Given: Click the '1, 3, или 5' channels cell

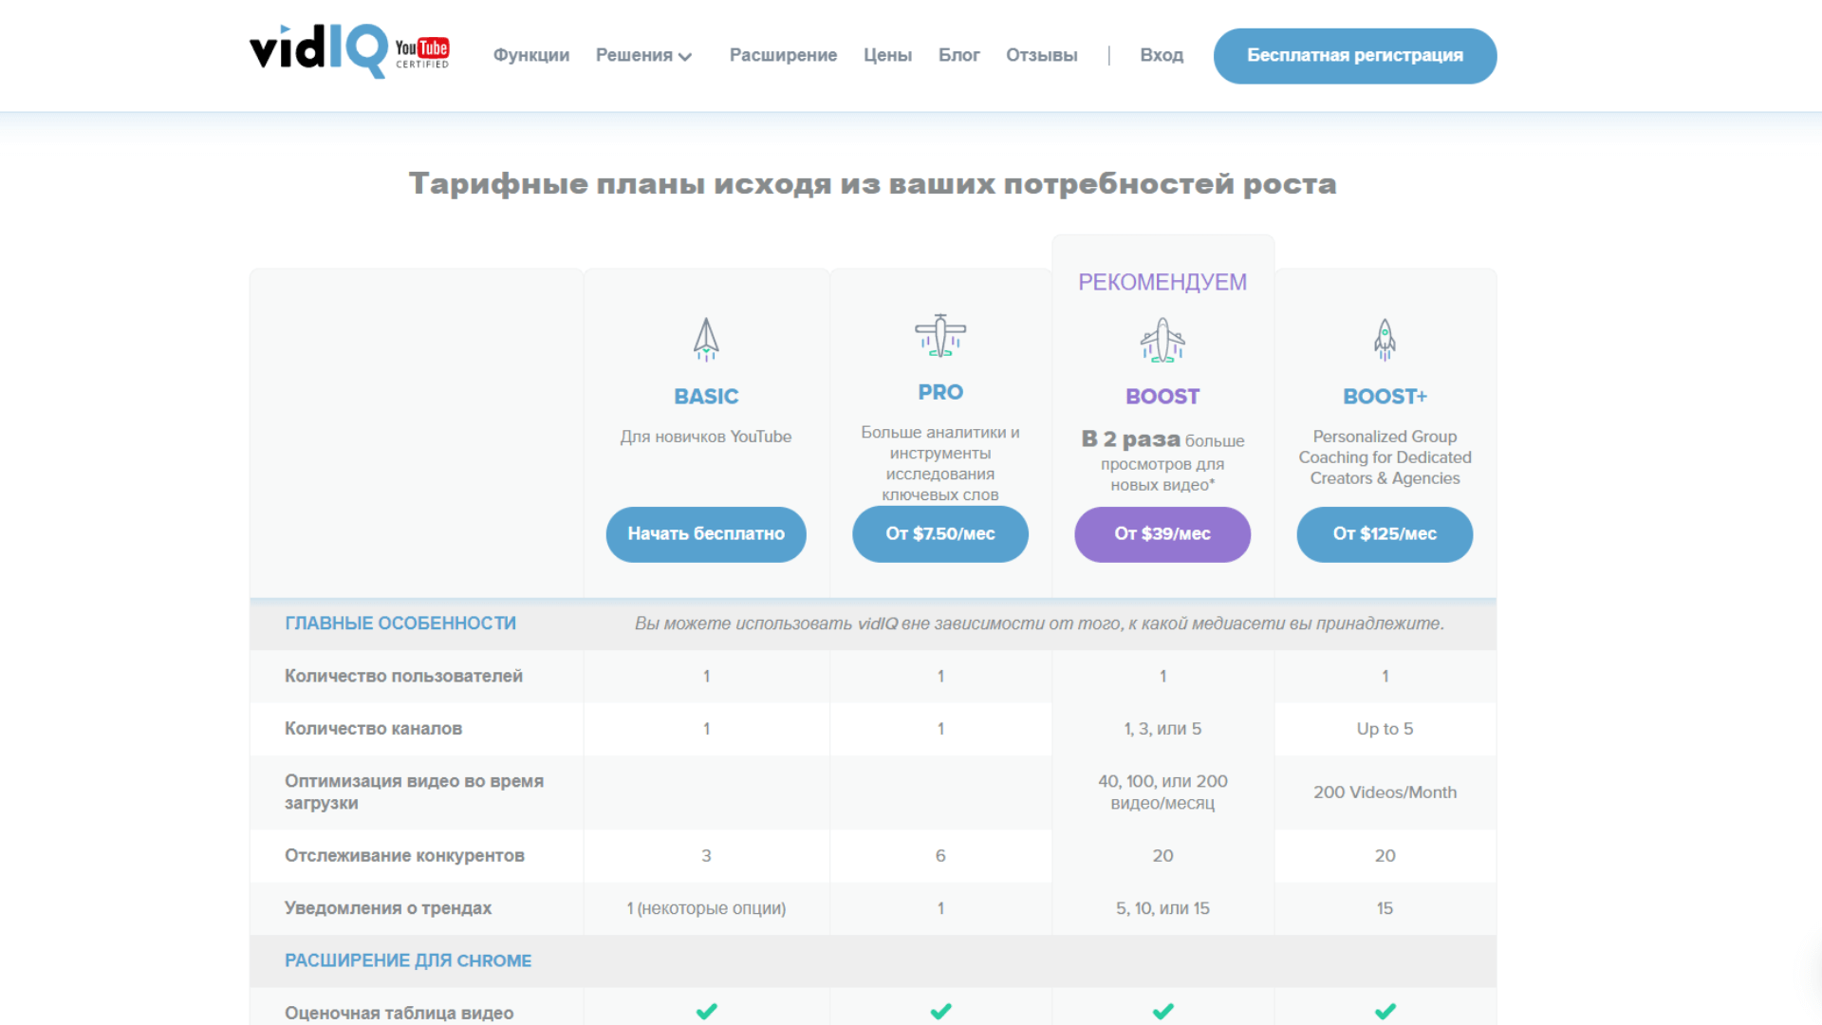Looking at the screenshot, I should [1162, 729].
